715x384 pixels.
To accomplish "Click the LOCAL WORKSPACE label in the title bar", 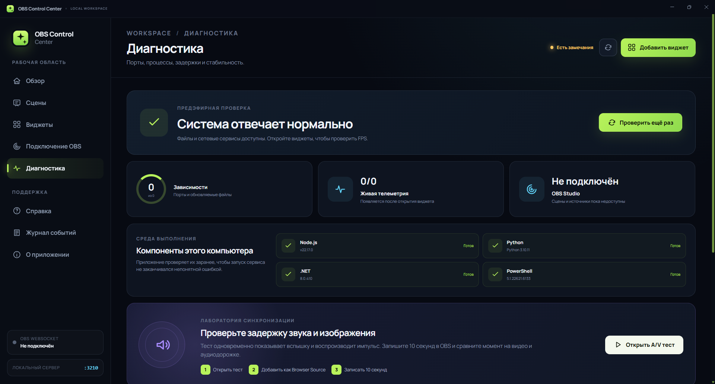I will point(89,9).
